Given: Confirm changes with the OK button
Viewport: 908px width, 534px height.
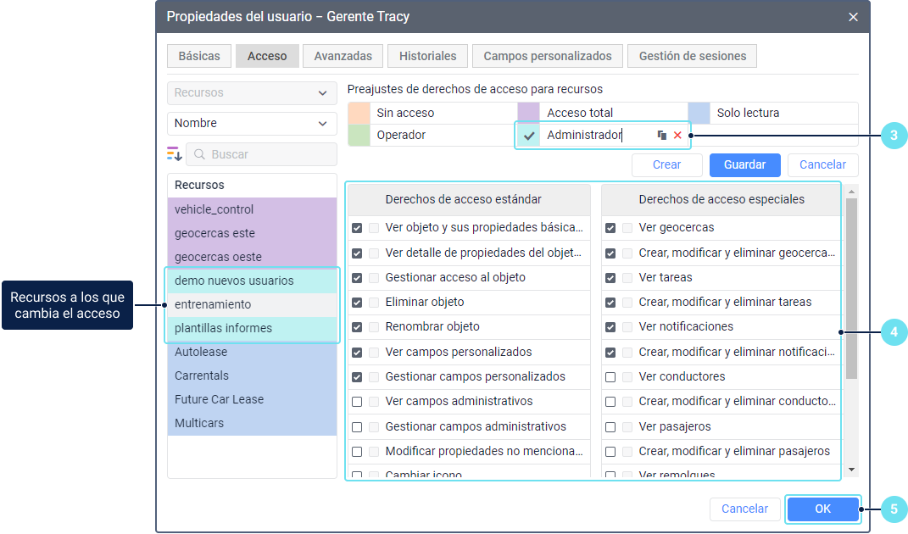Looking at the screenshot, I should 822,509.
